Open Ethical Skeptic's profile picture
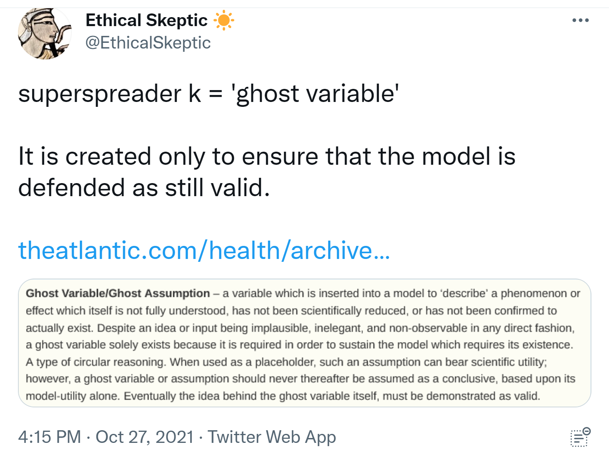 [44, 34]
